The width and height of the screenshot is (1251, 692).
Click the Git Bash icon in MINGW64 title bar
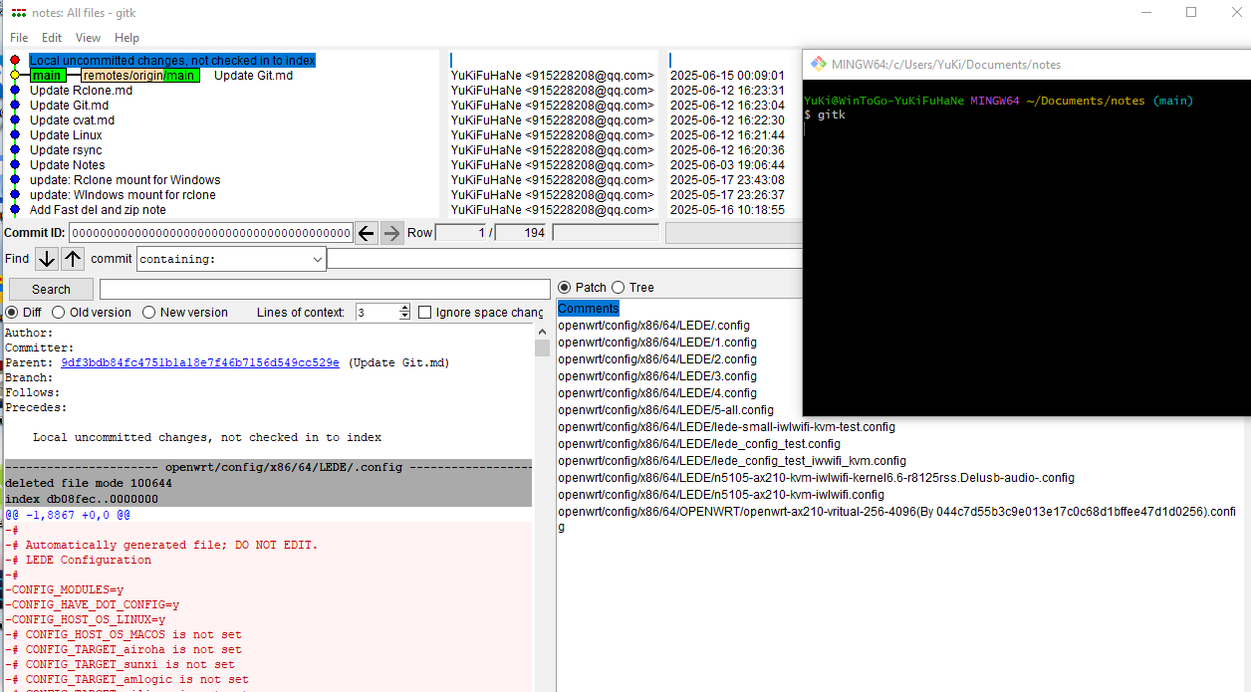[818, 64]
